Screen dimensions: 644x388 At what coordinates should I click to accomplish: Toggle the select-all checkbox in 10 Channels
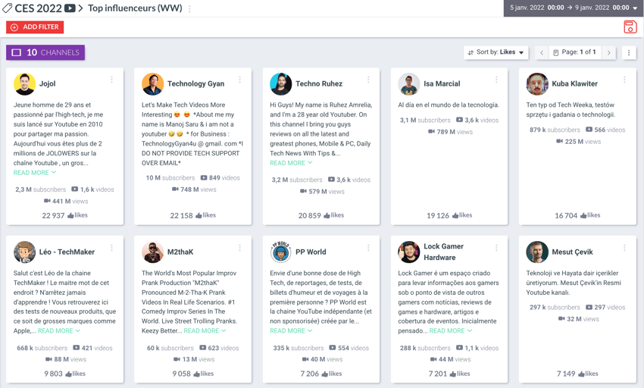(x=17, y=52)
